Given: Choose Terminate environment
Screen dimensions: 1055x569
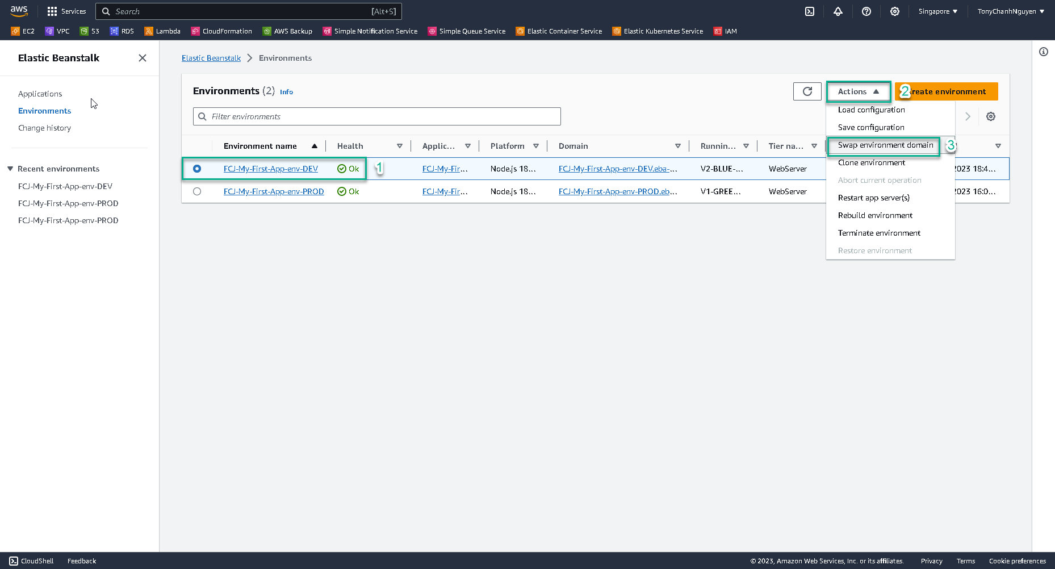Looking at the screenshot, I should (879, 233).
